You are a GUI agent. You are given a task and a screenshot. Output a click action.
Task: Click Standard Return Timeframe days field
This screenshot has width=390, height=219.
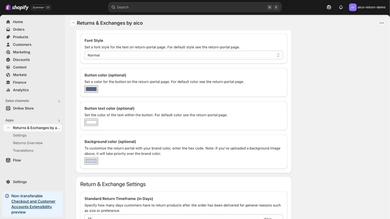click(184, 217)
